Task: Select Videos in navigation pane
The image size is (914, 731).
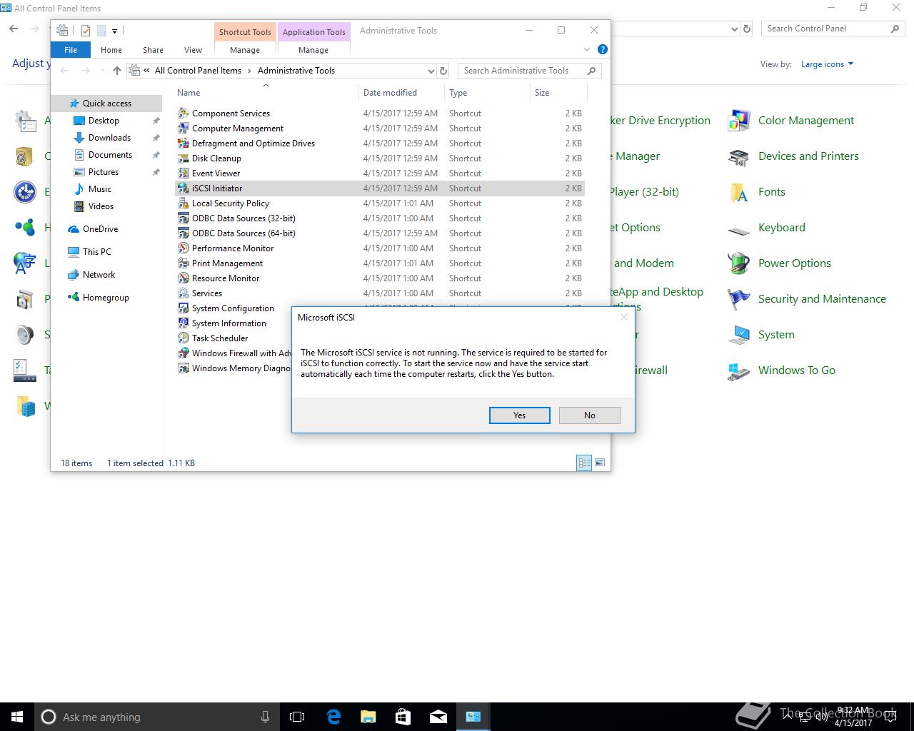Action: (x=101, y=206)
